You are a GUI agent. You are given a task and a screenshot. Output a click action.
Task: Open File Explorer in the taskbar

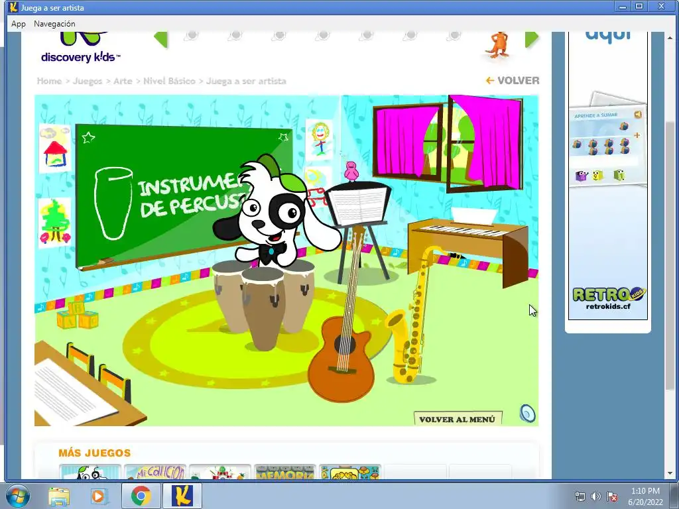tap(59, 496)
